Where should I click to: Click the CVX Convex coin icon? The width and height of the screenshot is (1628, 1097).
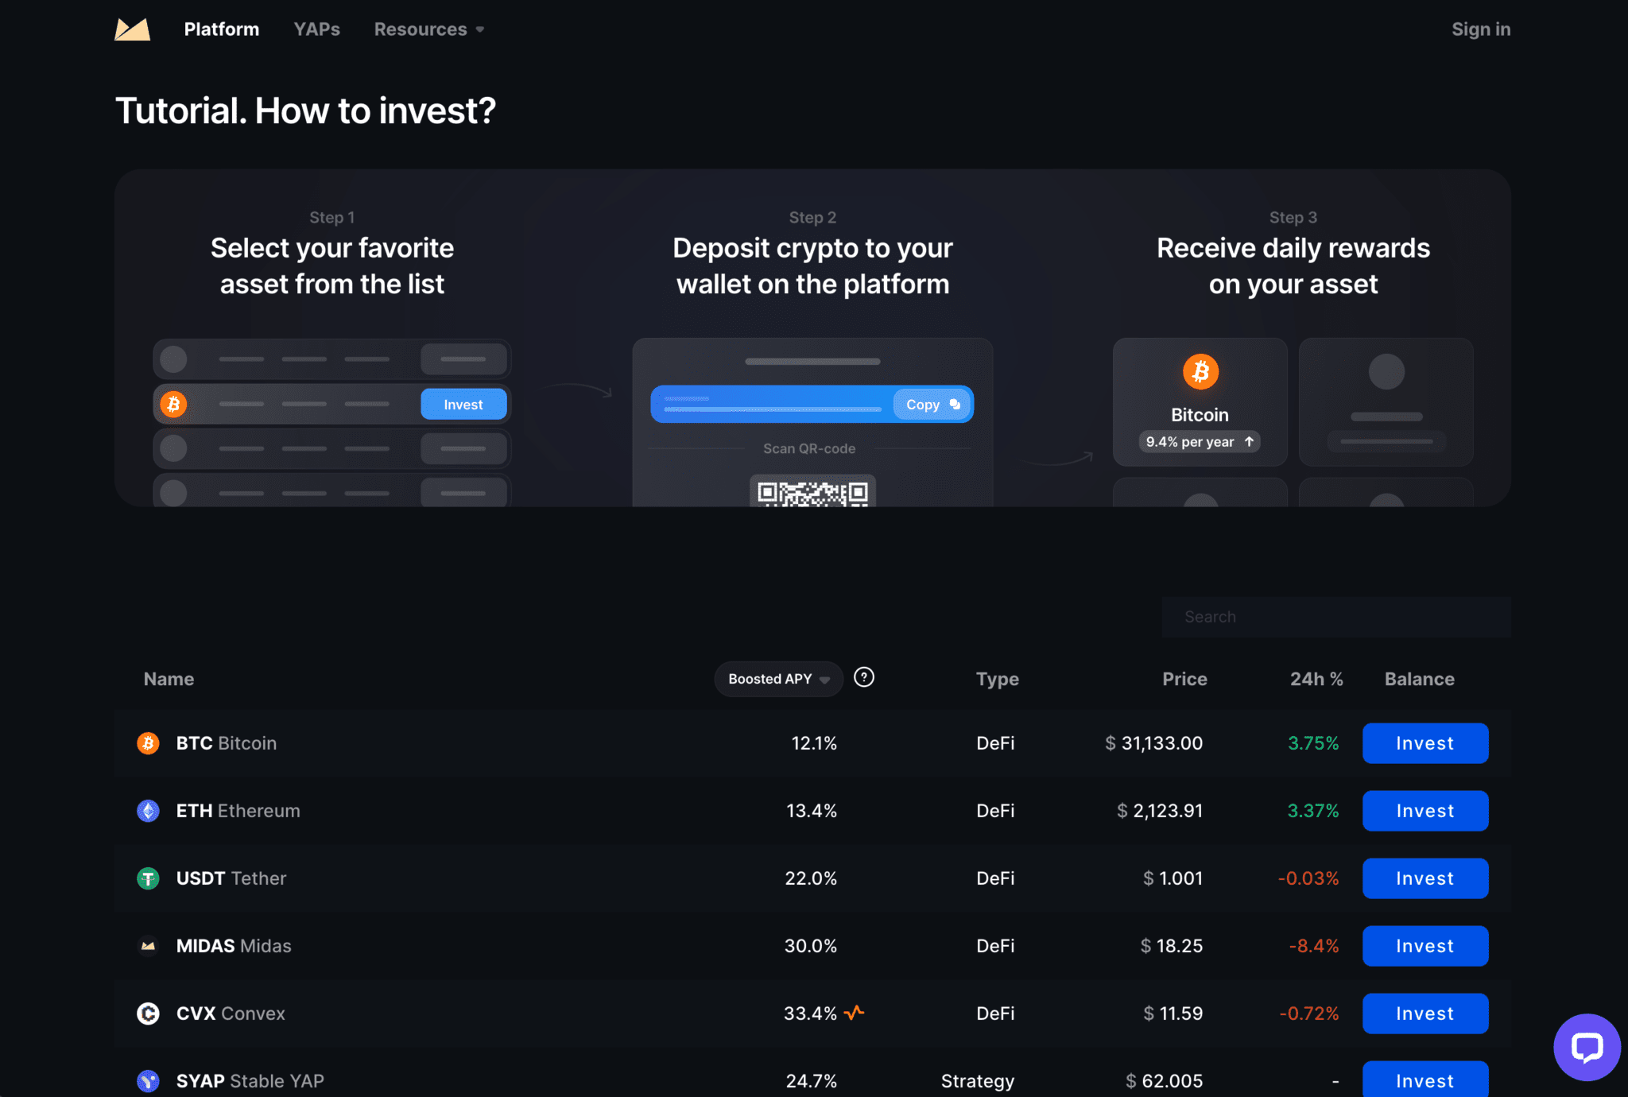[x=148, y=1014]
